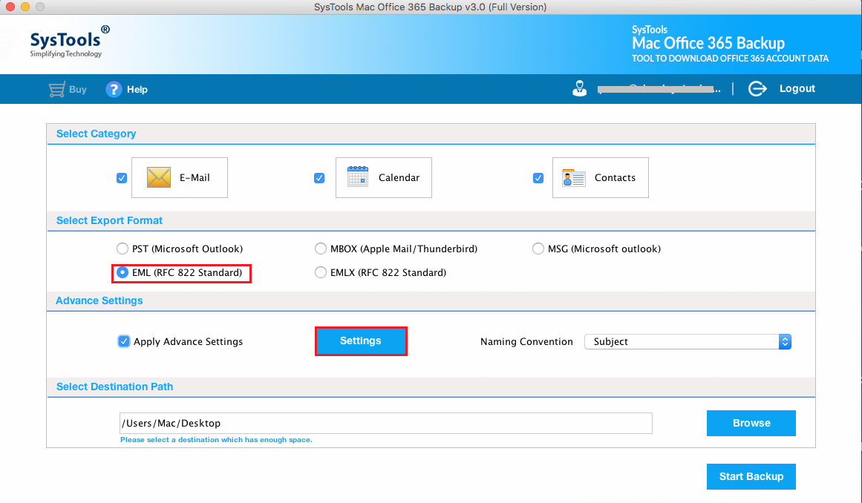Select MSG (Microsoft outlook) format
The width and height of the screenshot is (862, 503).
click(538, 249)
